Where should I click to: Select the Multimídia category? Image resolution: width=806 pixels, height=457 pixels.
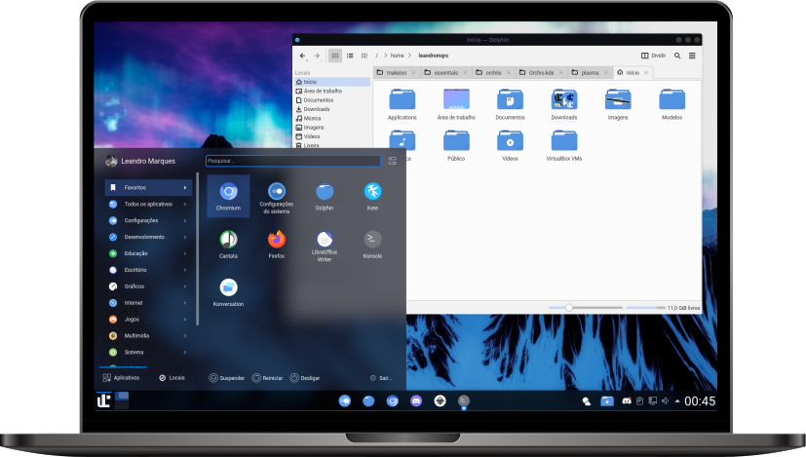click(x=148, y=335)
